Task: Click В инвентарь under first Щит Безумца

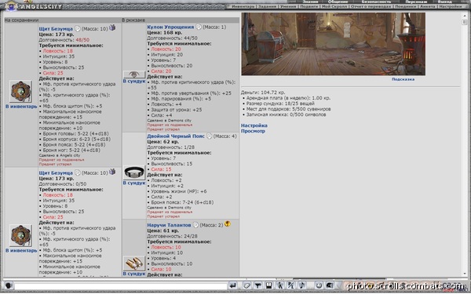Action: [x=21, y=106]
